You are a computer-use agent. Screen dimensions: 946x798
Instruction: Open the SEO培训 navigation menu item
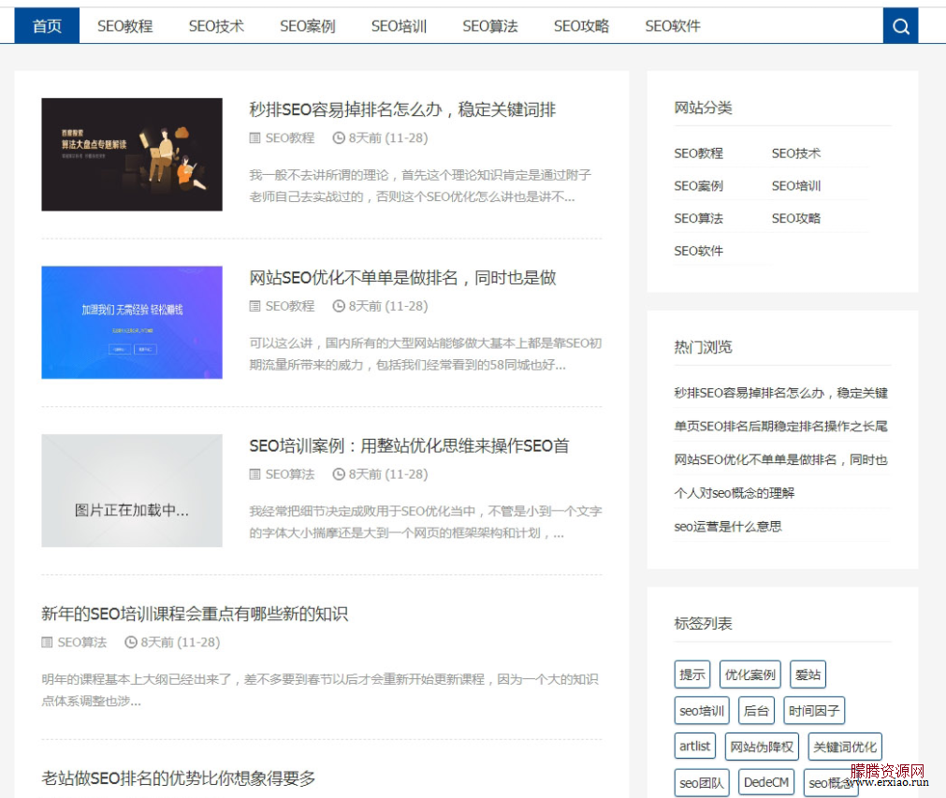399,26
